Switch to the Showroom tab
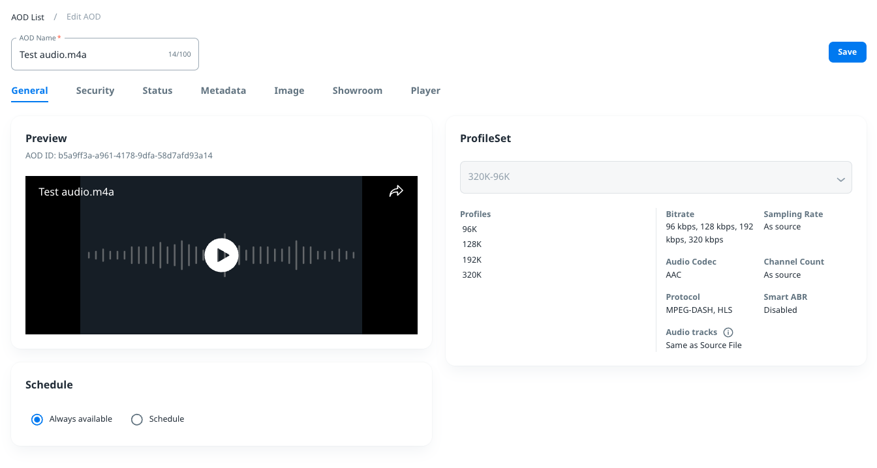The image size is (877, 468). pyautogui.click(x=357, y=91)
